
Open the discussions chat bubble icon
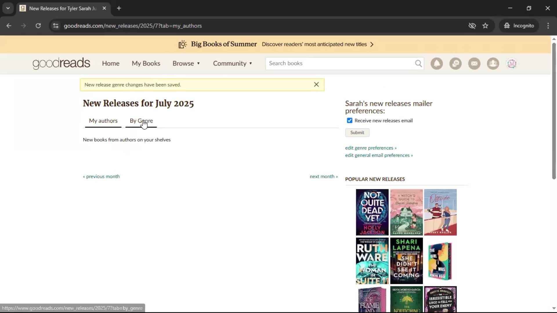455,63
